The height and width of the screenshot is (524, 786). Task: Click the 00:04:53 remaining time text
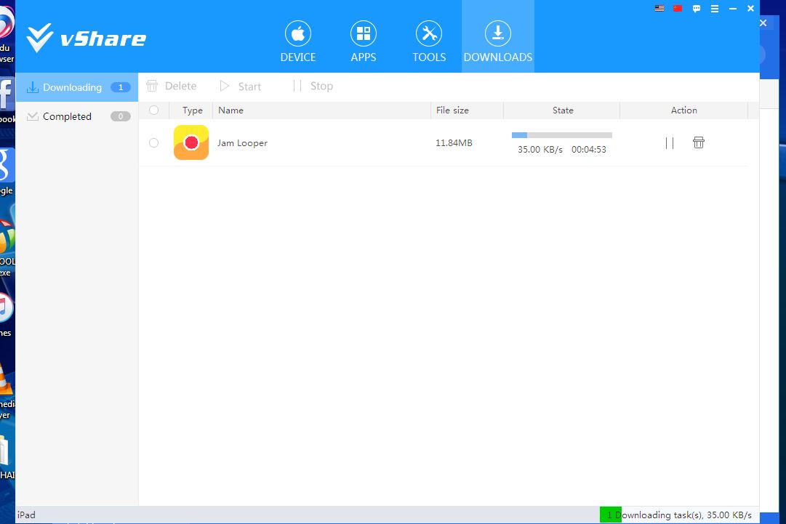click(589, 149)
